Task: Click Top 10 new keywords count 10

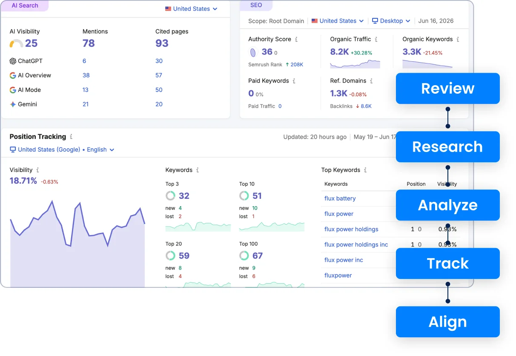Action: point(255,208)
